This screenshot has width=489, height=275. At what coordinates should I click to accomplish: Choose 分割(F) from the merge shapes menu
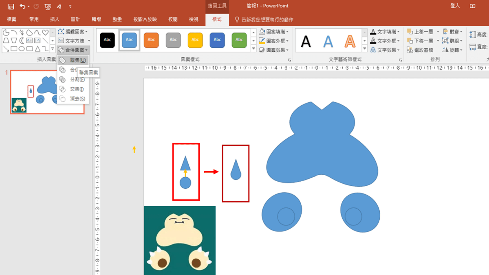(x=73, y=79)
